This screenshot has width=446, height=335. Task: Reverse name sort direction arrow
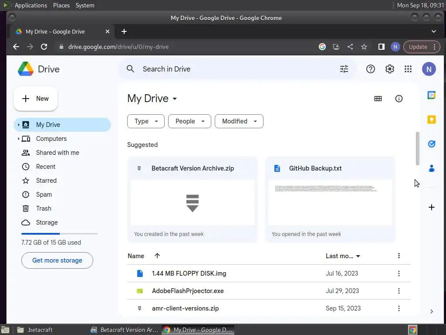click(157, 256)
